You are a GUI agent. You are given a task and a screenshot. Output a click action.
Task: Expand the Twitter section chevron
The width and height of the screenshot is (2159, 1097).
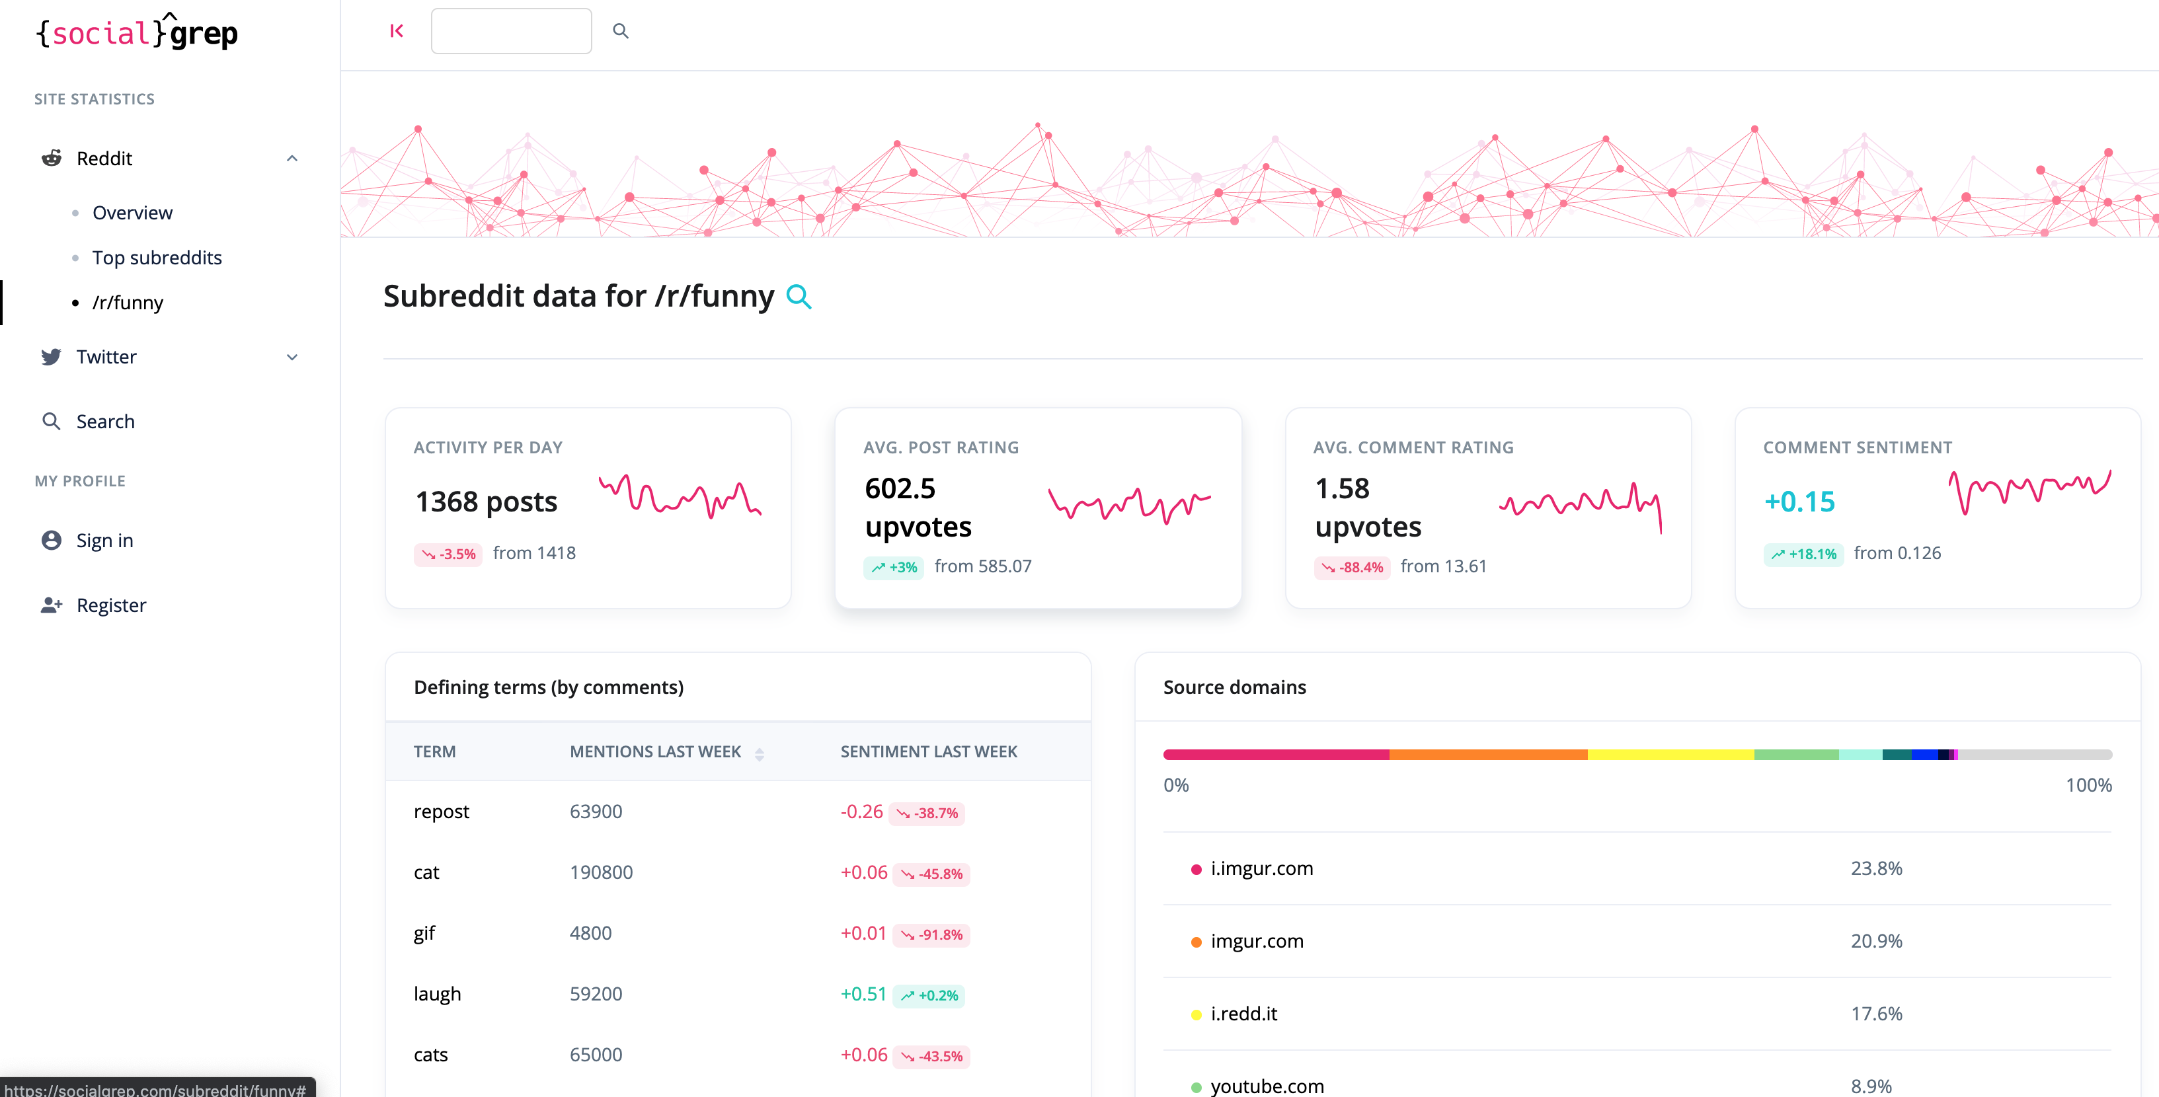coord(292,357)
